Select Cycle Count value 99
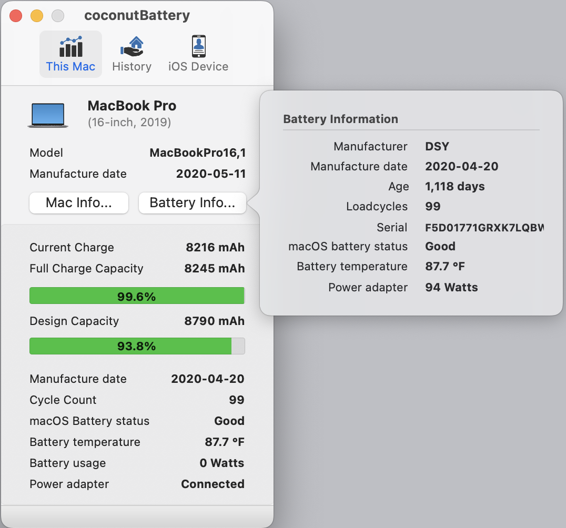Screen dimensions: 566x528 (x=237, y=400)
